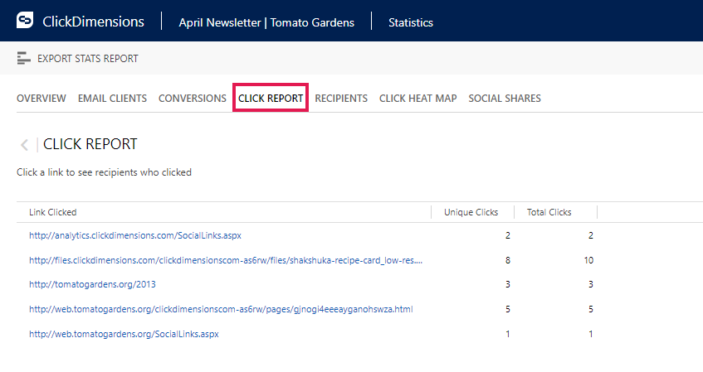703x372 pixels.
Task: Click the April Newsletter | Tomato Gardens title
Action: [266, 22]
